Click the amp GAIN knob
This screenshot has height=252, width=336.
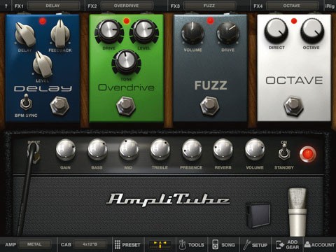tap(66, 149)
